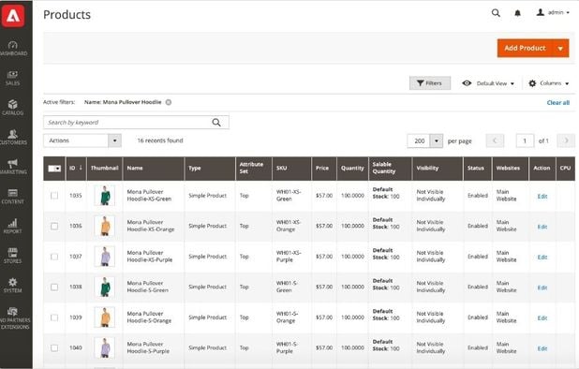Open the Default View dropdown

point(488,83)
